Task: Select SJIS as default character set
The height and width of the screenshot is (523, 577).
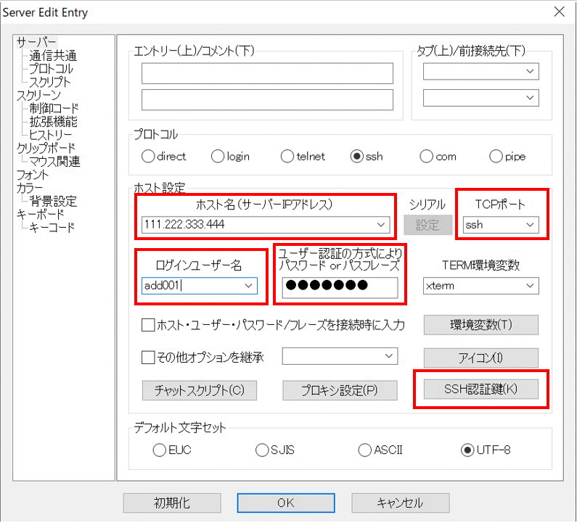Action: click(262, 450)
